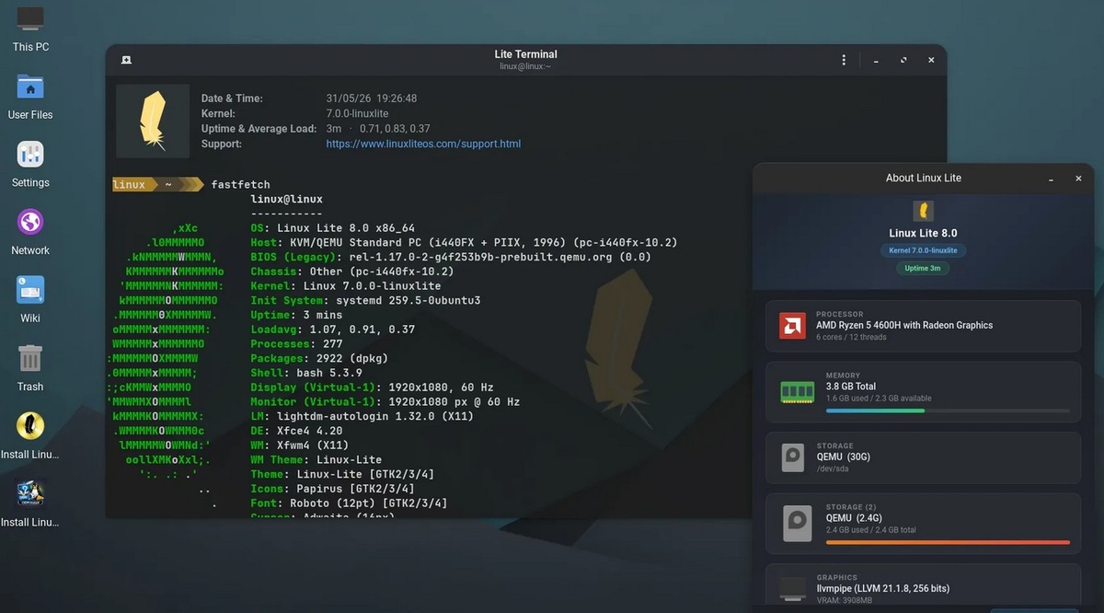Open the Settings desktop icon
This screenshot has width=1104, height=613.
point(30,155)
